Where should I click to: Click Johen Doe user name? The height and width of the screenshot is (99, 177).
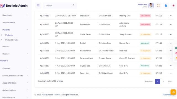tap(142, 5)
